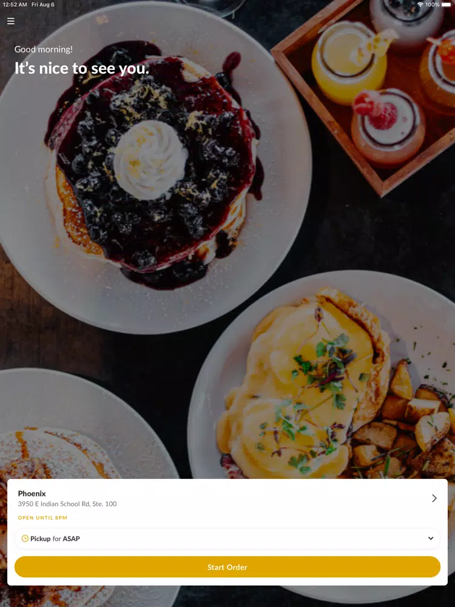Click the Start Order button

point(227,567)
